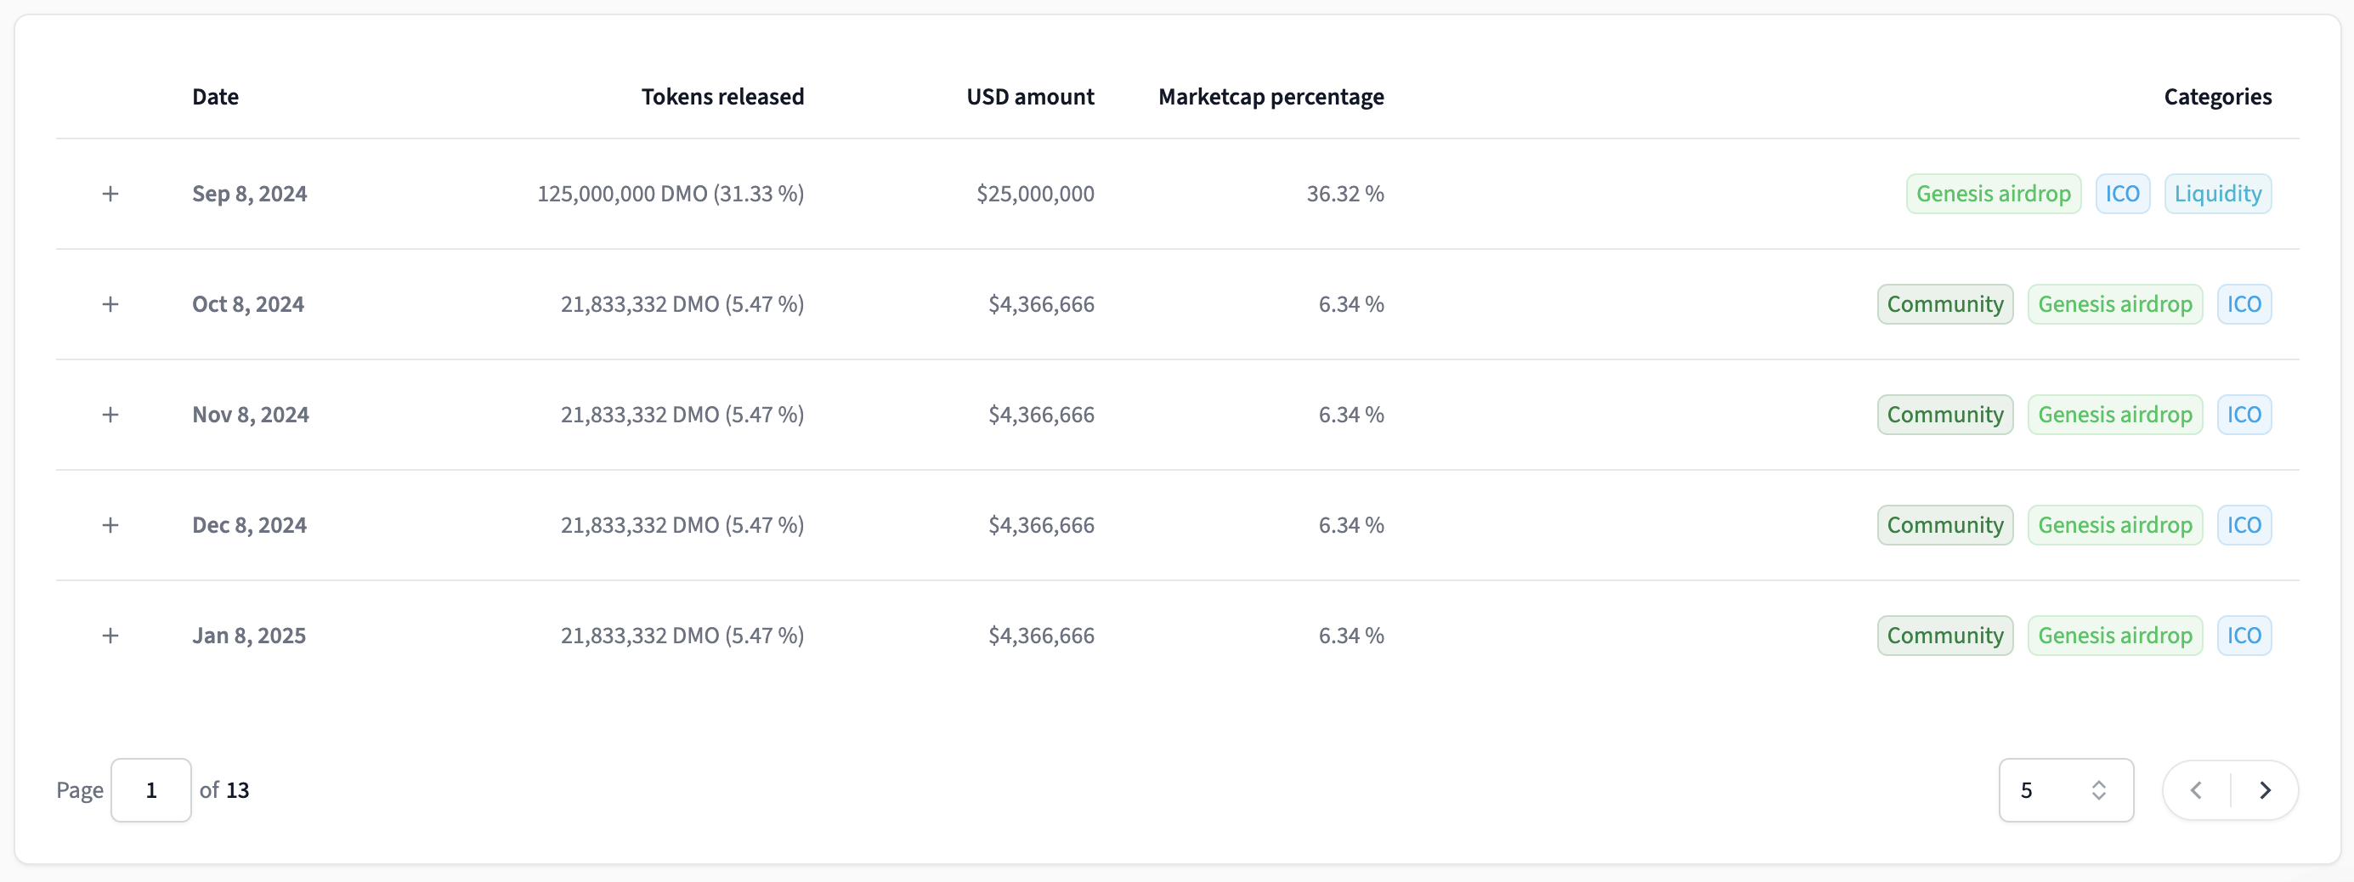Select the ICO tag on Oct 8 row
Viewport: 2354px width, 882px height.
coord(2245,304)
